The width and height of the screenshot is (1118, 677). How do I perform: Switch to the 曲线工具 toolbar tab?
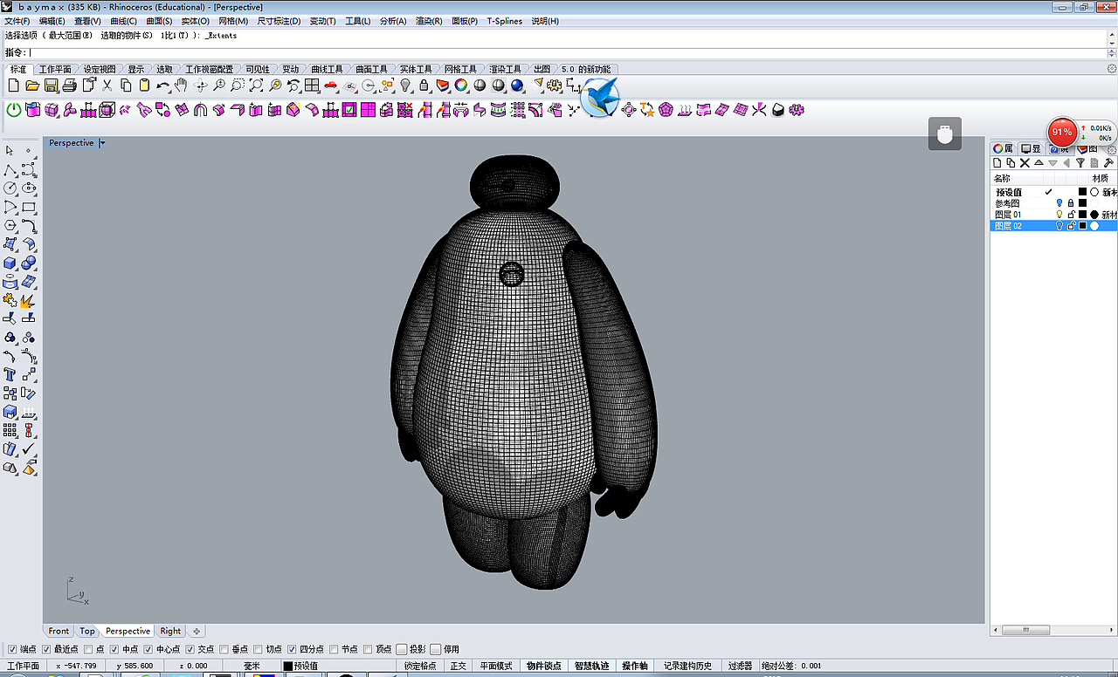coord(328,69)
